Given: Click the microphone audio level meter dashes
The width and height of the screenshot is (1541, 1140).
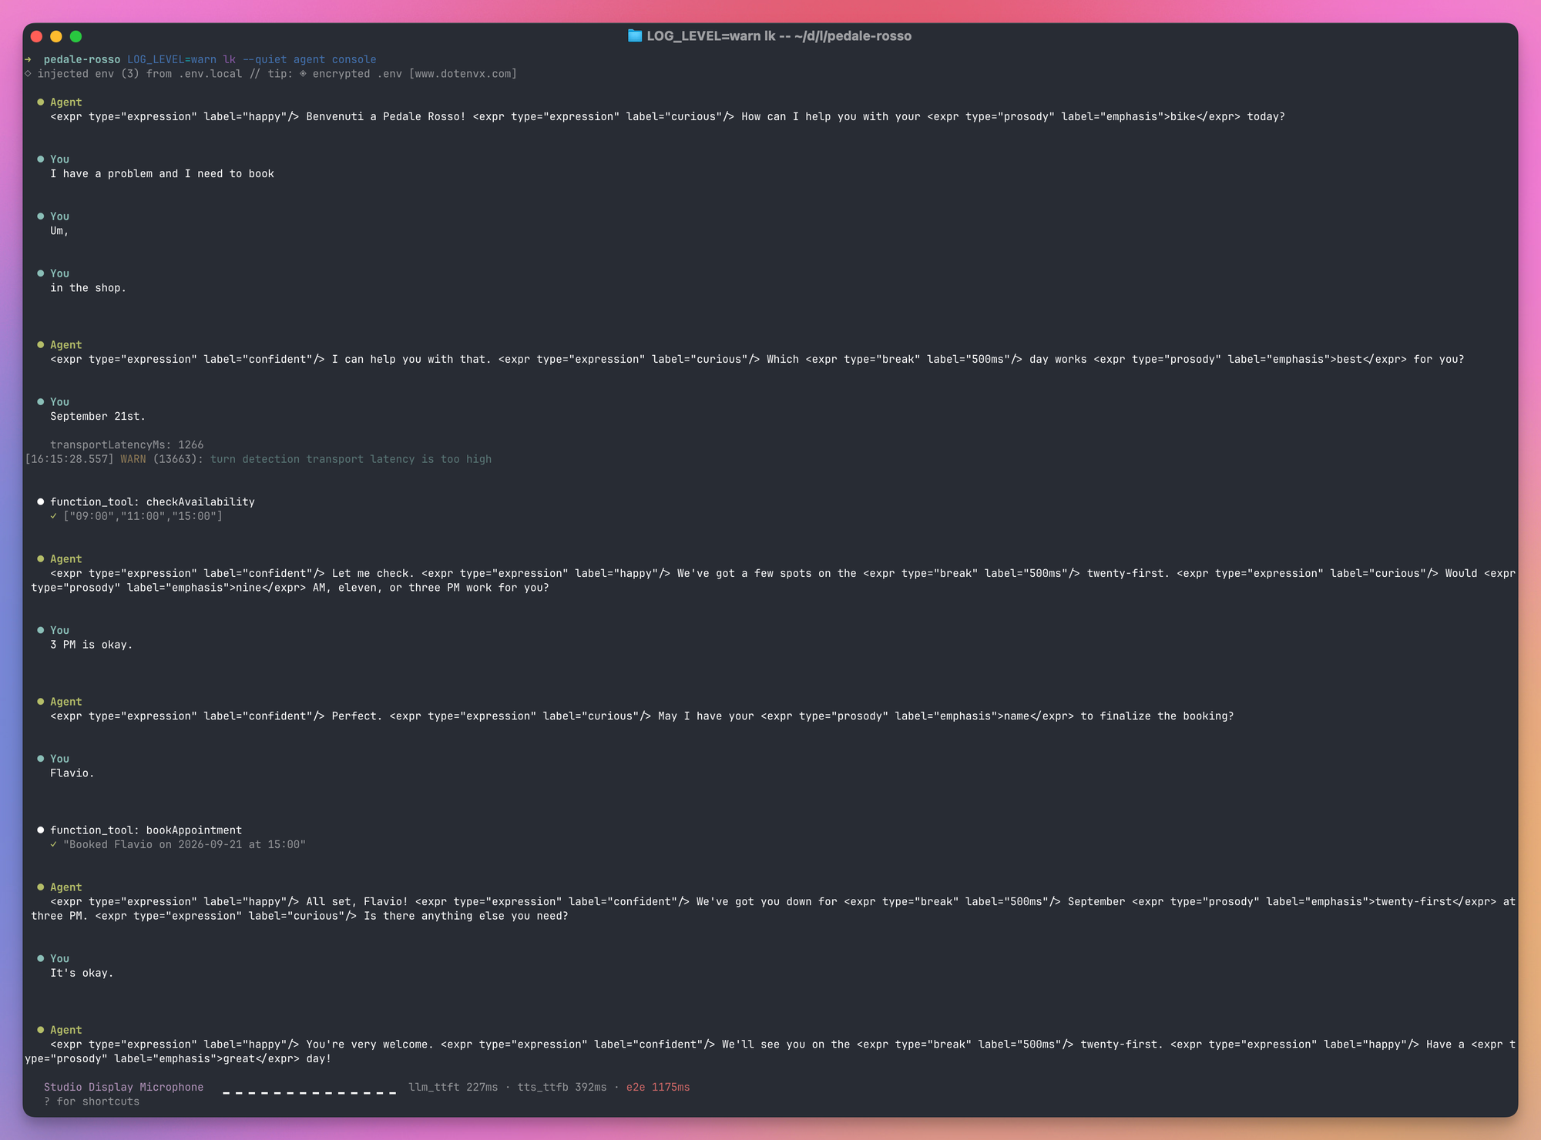Looking at the screenshot, I should pos(310,1092).
